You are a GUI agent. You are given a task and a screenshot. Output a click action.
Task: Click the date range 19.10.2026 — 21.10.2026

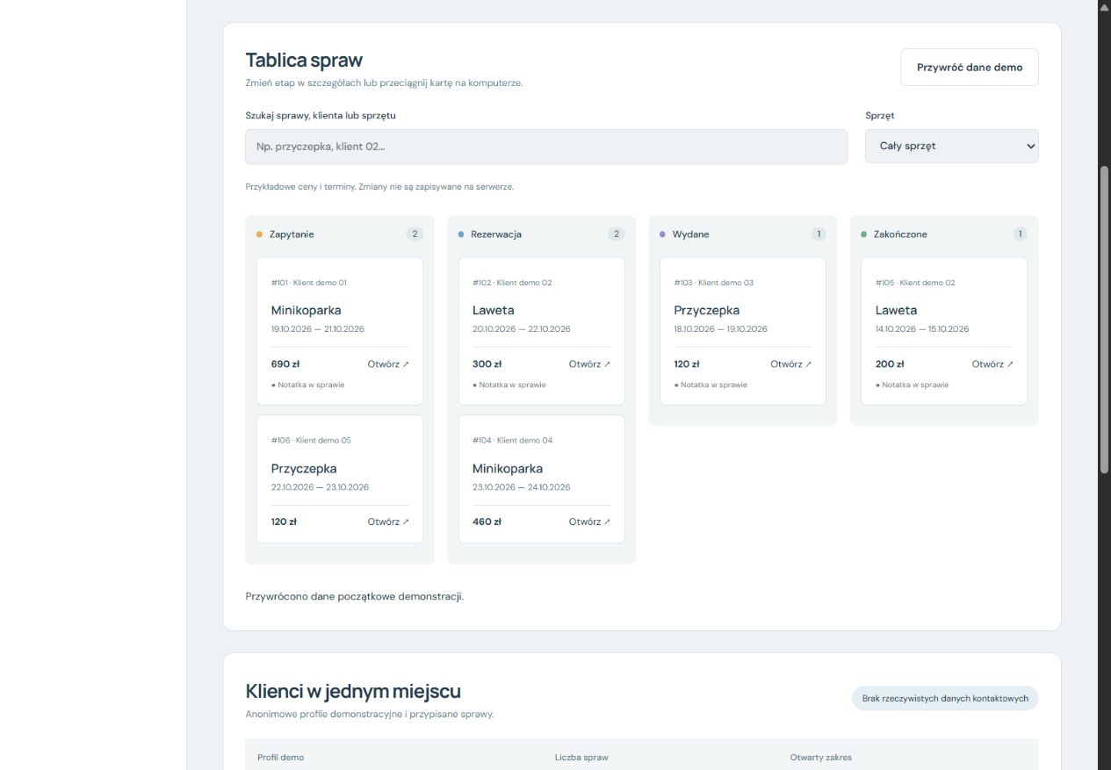point(318,329)
